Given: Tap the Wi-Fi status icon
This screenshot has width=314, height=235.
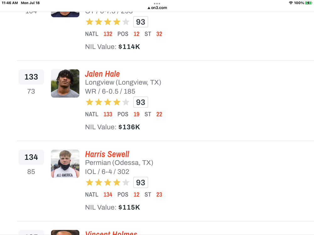Looking at the screenshot, I should (291, 3).
